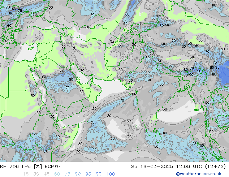Select legend value 95 in scale bar
This screenshot has width=229, height=177.
(x=88, y=174)
